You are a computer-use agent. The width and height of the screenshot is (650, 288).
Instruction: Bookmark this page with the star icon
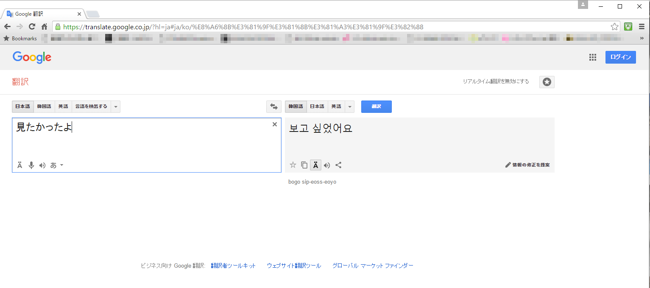[x=614, y=27]
